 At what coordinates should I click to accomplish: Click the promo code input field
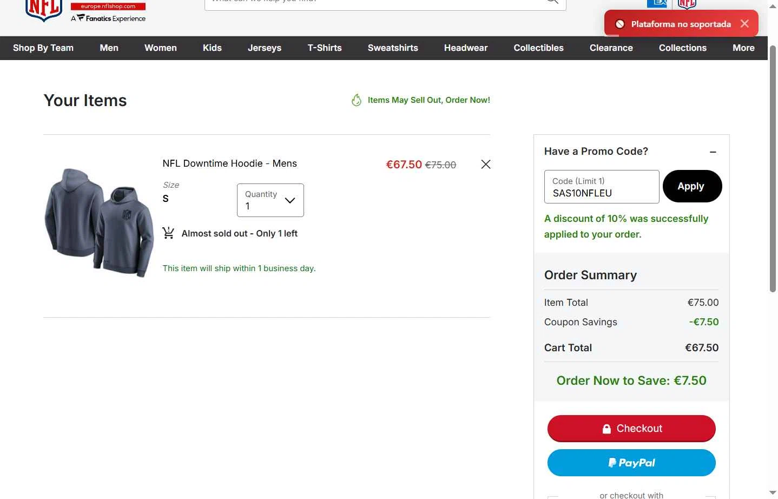[x=602, y=187]
